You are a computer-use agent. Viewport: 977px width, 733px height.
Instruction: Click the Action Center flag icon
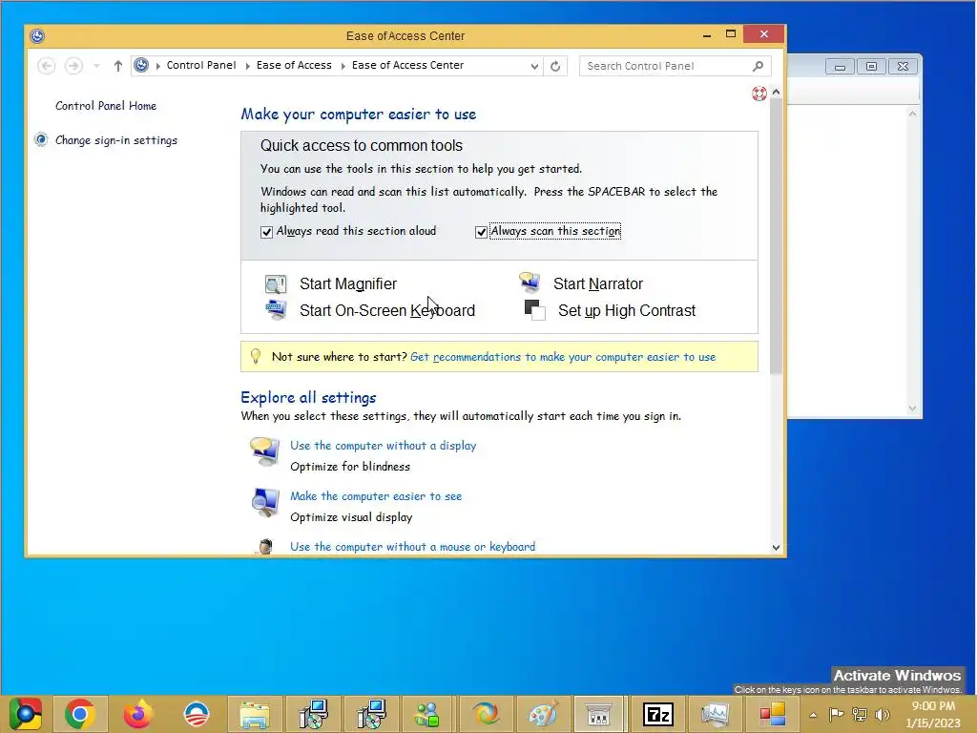[836, 715]
